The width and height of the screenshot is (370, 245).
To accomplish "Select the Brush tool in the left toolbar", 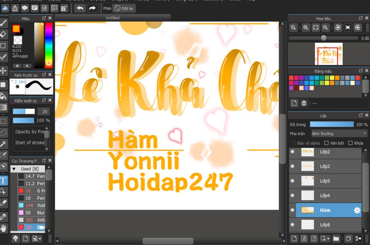I will click(x=3, y=23).
